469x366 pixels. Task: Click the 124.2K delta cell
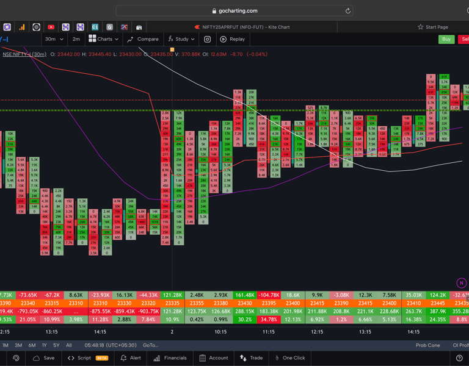pos(438,295)
